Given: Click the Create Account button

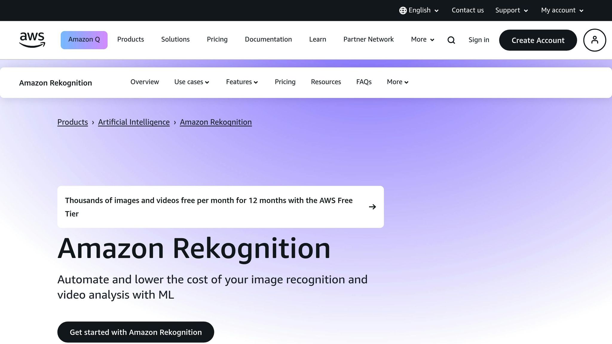Looking at the screenshot, I should (538, 40).
